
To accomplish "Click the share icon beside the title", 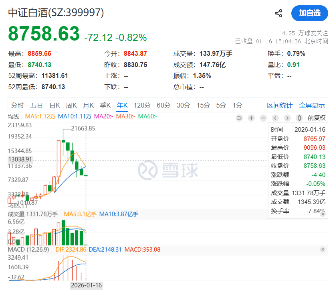I will pos(279,13).
